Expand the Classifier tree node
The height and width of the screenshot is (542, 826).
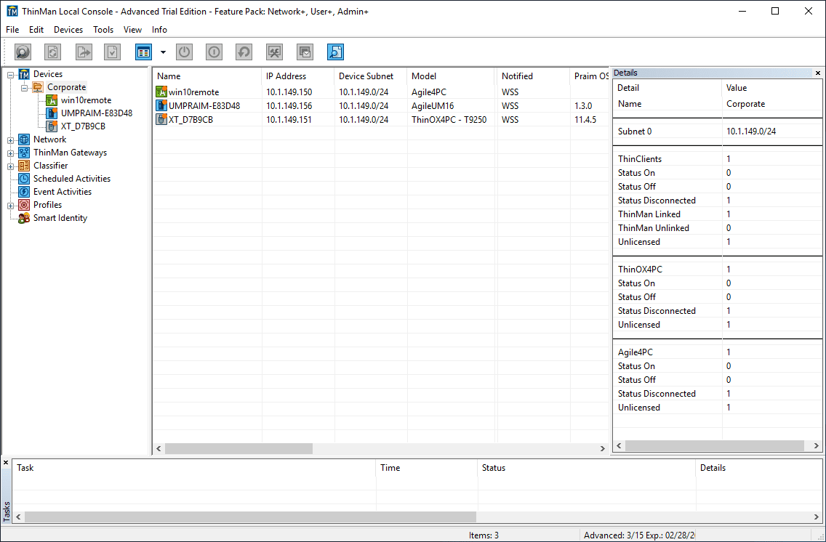click(x=10, y=167)
